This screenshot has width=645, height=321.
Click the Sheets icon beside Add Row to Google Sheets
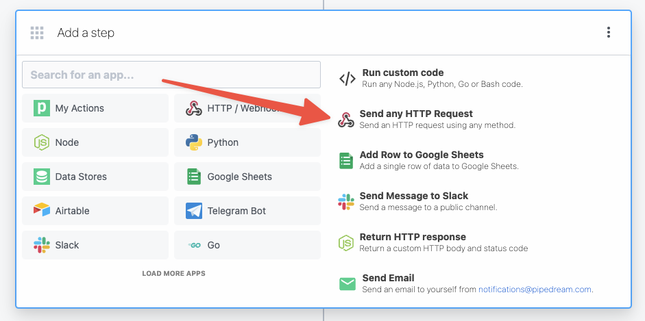(x=346, y=160)
